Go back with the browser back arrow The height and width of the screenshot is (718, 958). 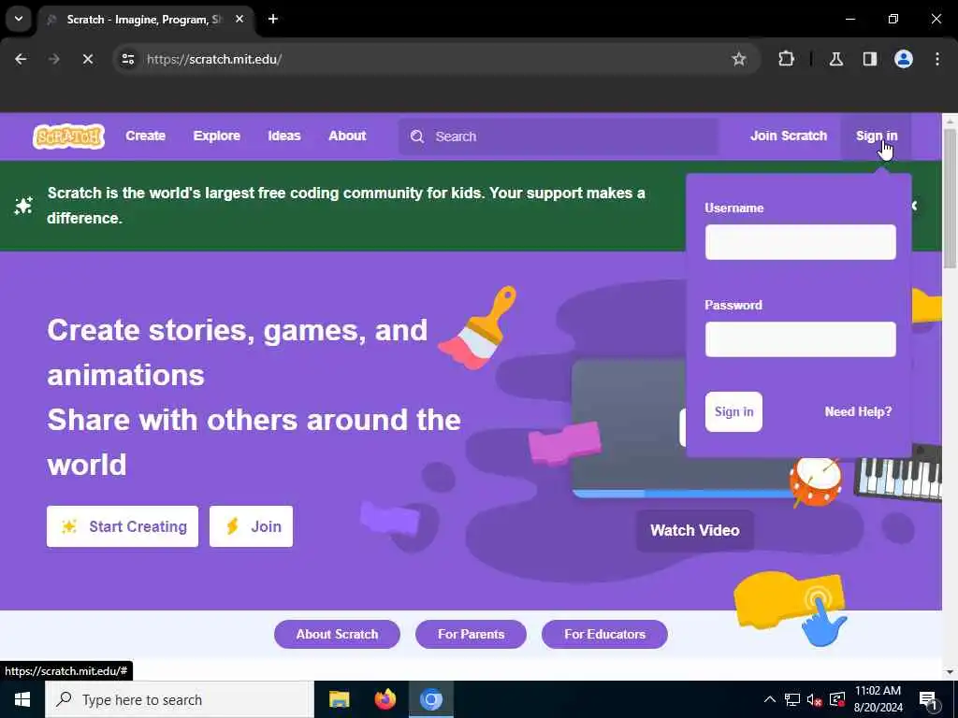tap(21, 59)
